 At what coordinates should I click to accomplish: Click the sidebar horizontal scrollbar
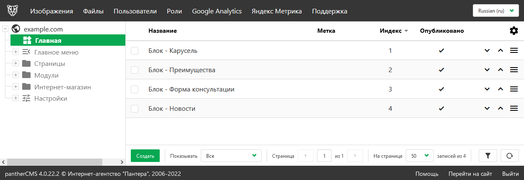click(54, 162)
